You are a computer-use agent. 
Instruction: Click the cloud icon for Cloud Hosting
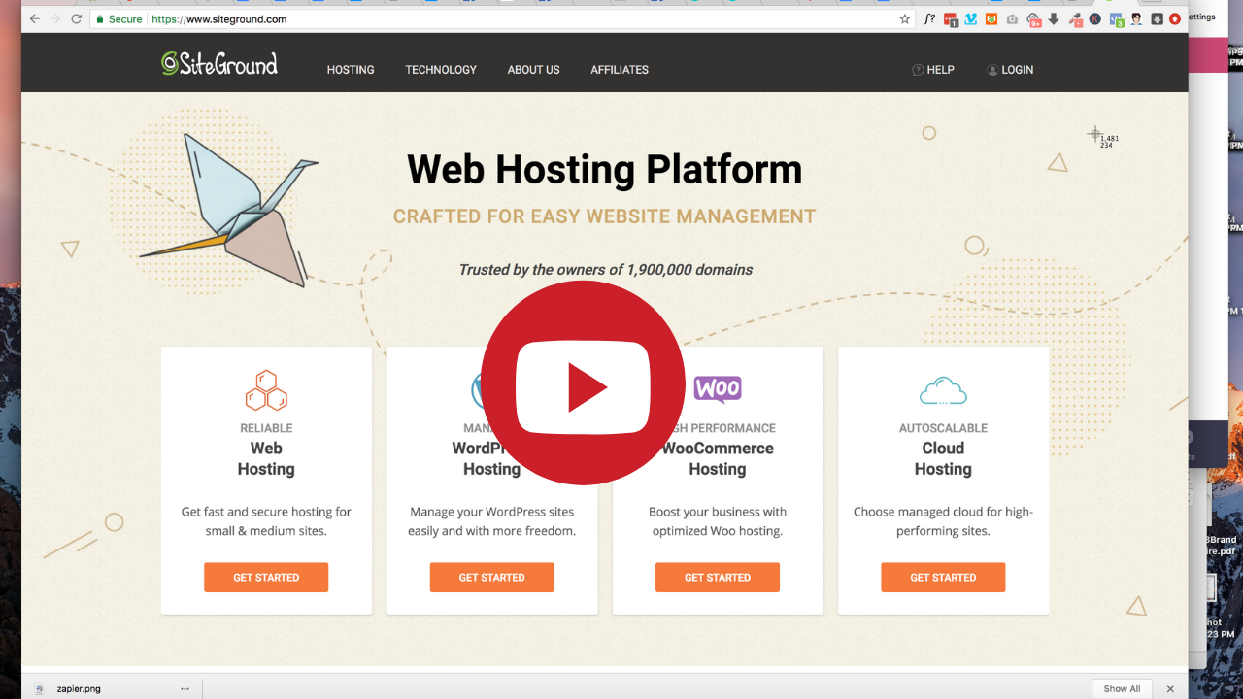point(943,390)
